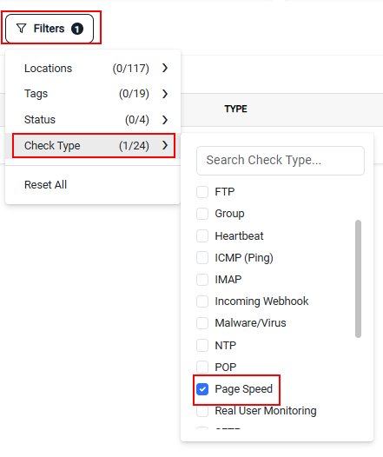This screenshot has width=383, height=457.
Task: Toggle the Incoming Webhook checkbox
Action: click(202, 301)
